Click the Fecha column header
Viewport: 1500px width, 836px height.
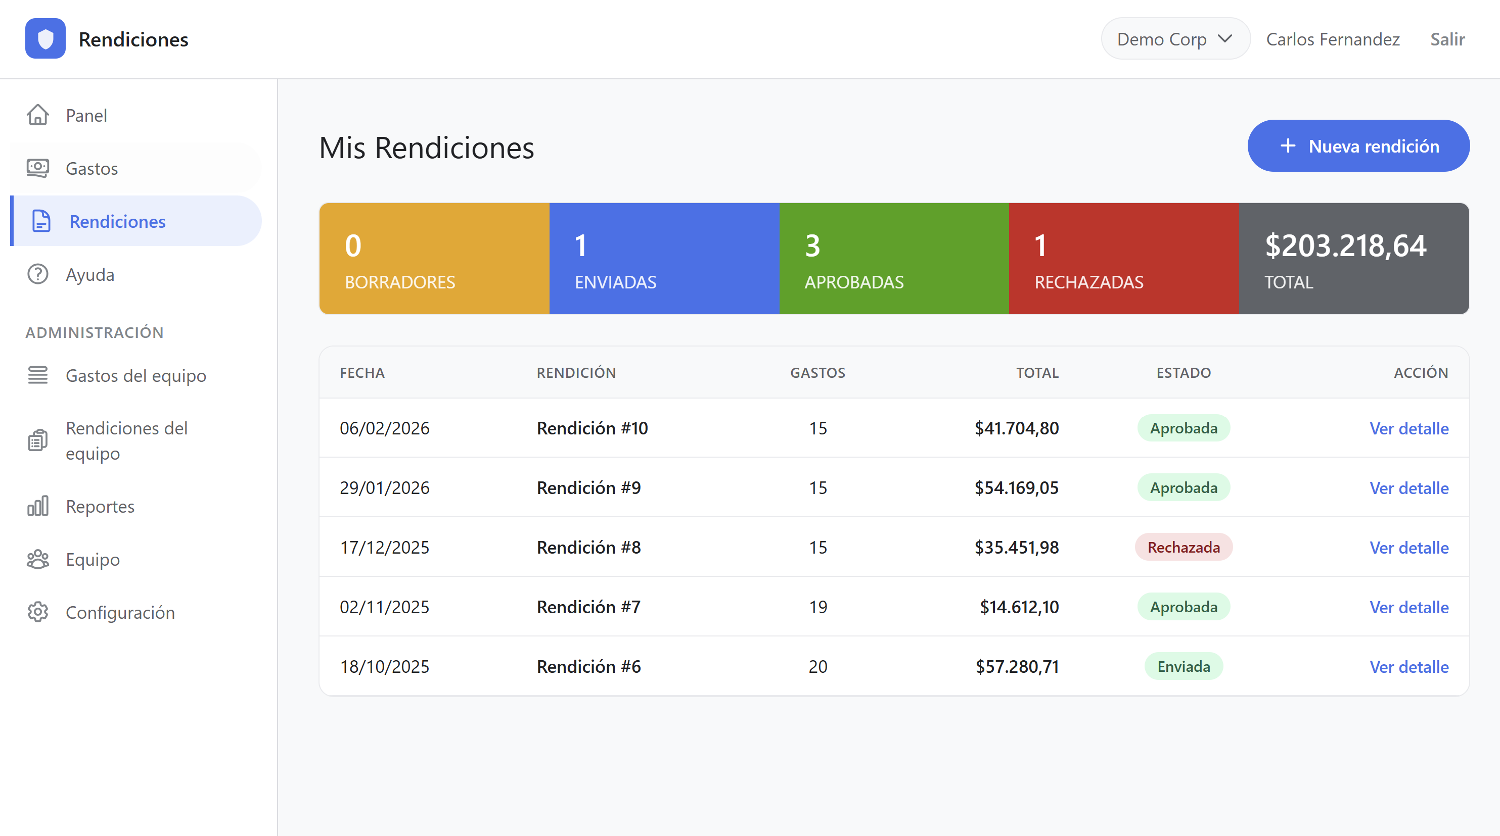362,372
